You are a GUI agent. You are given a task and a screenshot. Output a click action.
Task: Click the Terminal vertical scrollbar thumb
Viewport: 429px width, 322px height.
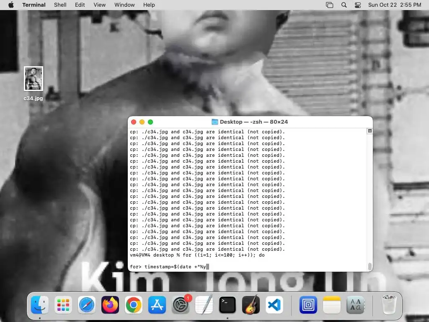(370, 266)
